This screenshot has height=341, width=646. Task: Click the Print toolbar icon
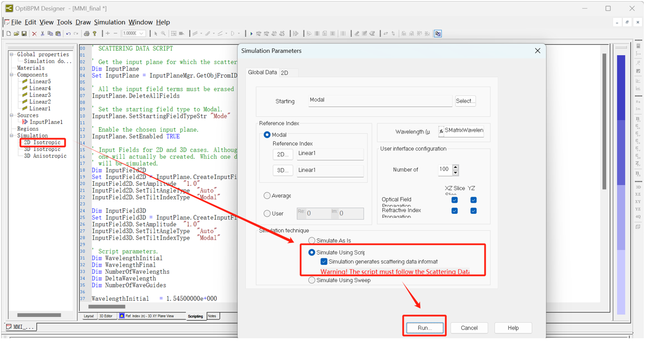tap(87, 34)
